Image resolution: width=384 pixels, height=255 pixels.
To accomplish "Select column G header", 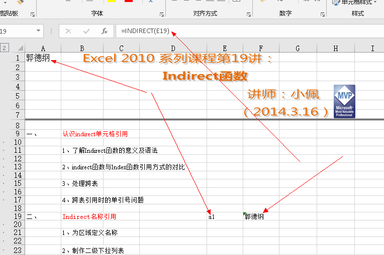I will point(298,48).
